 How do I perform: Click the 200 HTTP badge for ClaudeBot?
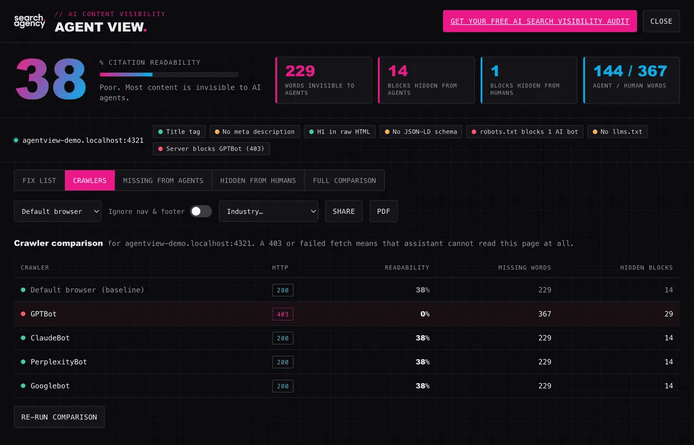point(283,338)
